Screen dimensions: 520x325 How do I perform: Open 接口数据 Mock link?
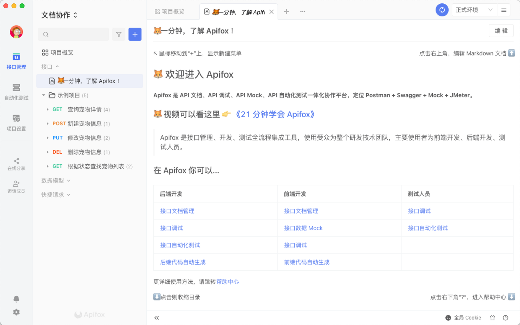click(x=303, y=228)
